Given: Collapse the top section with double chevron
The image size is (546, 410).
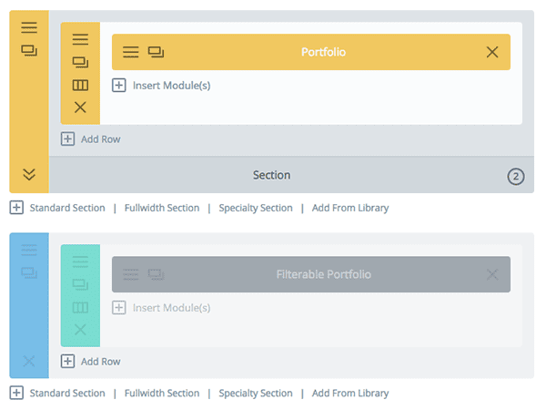Looking at the screenshot, I should coord(29,174).
